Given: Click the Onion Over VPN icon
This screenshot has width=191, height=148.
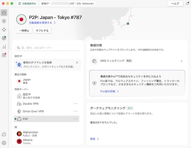Looking at the screenshot, I should (x=19, y=111).
